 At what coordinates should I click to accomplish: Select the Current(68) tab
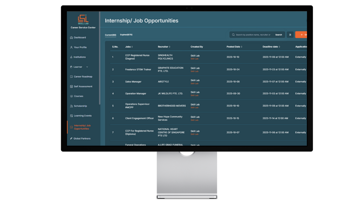[110, 35]
